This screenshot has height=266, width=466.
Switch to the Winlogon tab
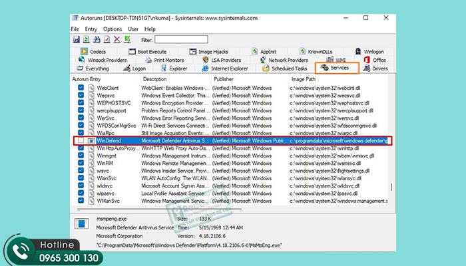coord(369,52)
